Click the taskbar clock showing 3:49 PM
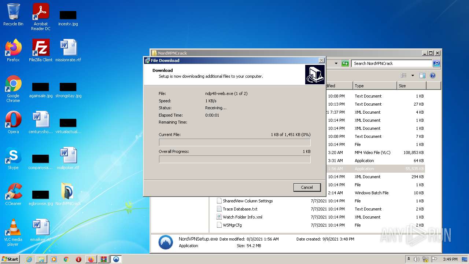The image size is (469, 264). (x=450, y=259)
